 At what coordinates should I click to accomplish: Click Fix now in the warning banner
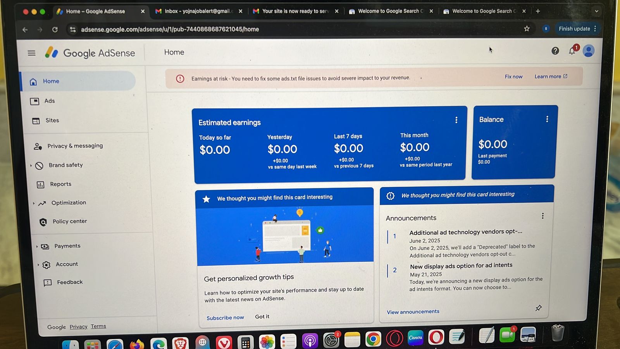point(513,77)
